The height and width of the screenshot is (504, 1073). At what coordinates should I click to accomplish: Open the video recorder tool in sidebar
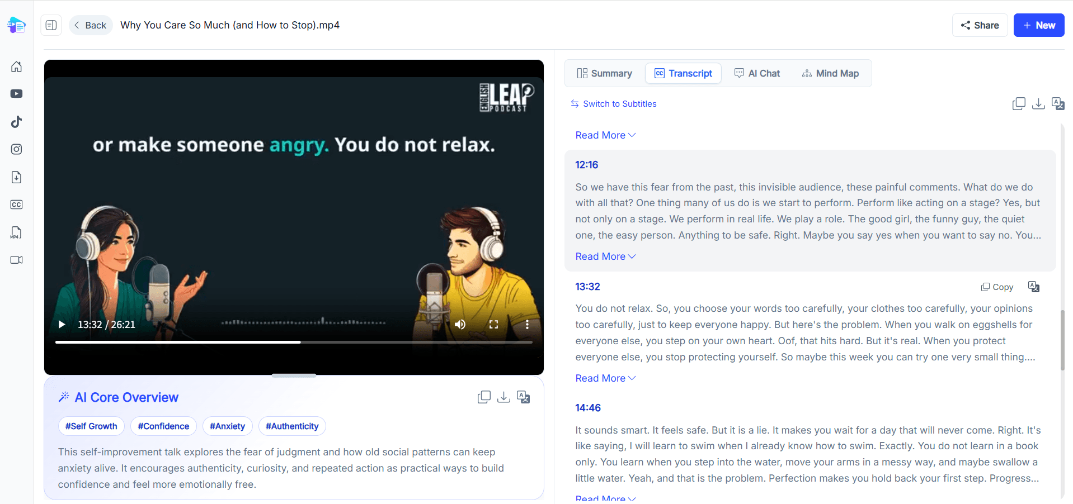pos(17,260)
